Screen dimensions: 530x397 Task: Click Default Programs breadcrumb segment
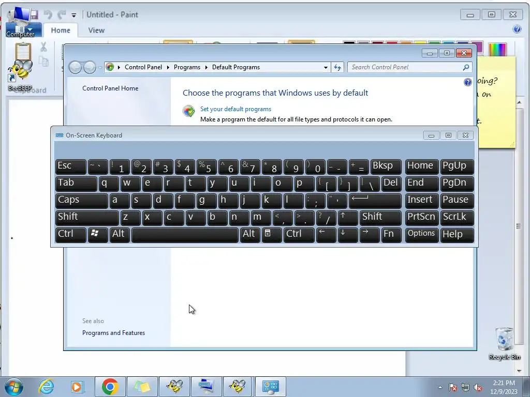click(236, 67)
